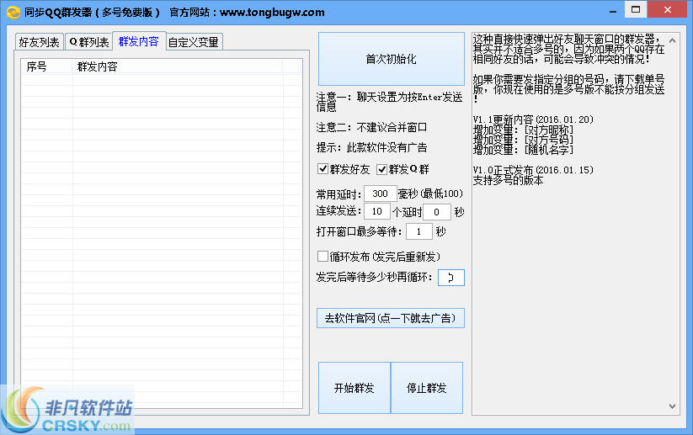Click the 常用延时 field showing 300
693x435 pixels.
click(380, 194)
